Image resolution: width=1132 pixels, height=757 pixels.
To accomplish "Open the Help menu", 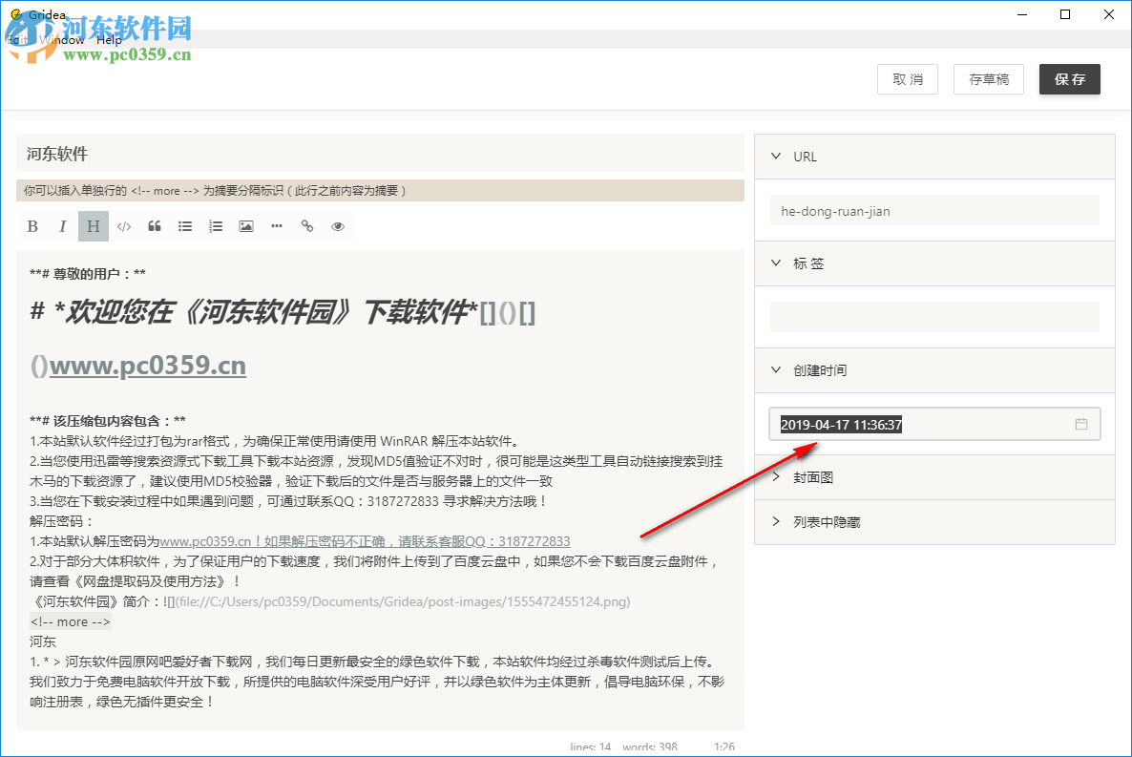I will pos(109,40).
